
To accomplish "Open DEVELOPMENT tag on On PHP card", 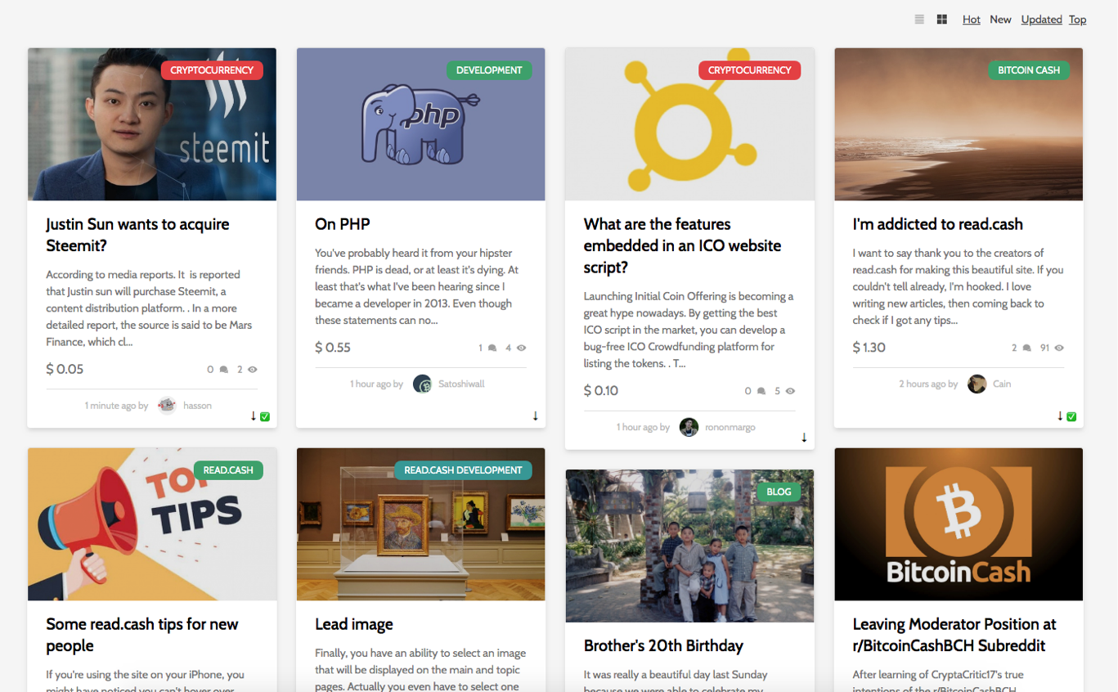I will pyautogui.click(x=489, y=70).
